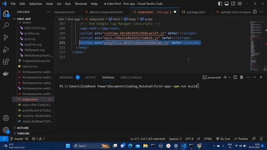The width and height of the screenshot is (267, 150).
Task: Click unsaved dot on index.html tab
Action: click(175, 12)
